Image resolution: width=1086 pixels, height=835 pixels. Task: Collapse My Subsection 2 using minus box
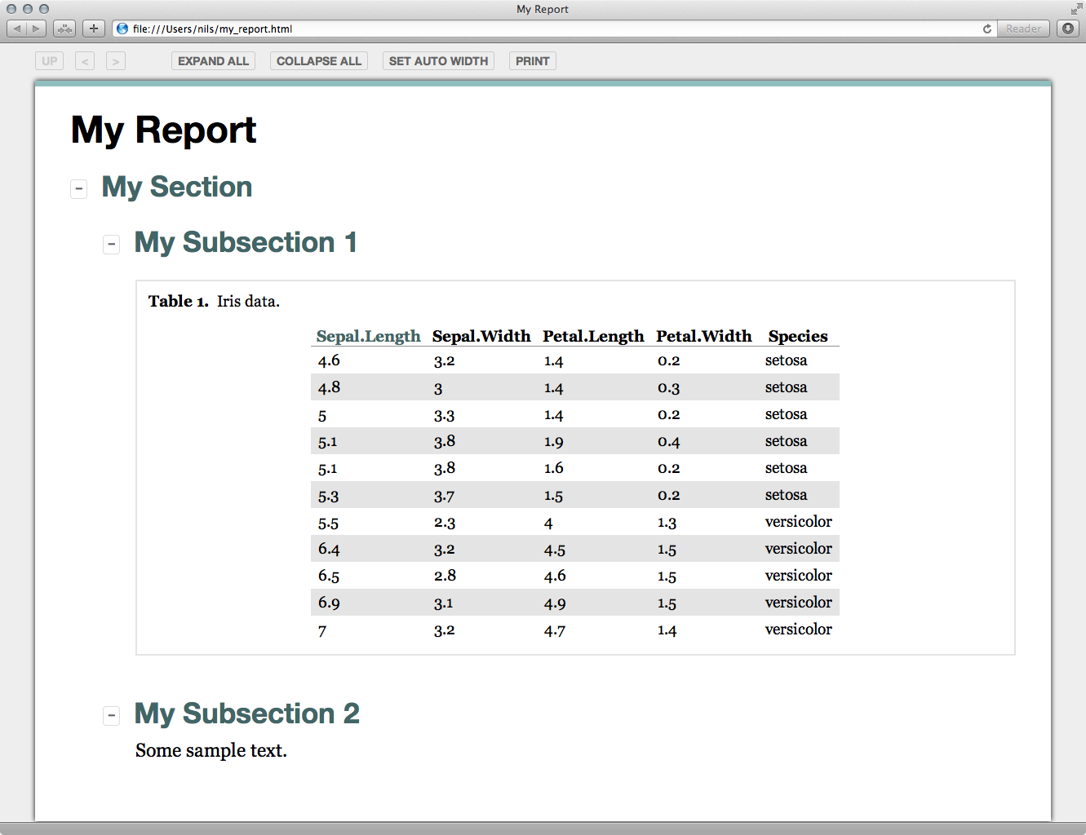click(112, 716)
